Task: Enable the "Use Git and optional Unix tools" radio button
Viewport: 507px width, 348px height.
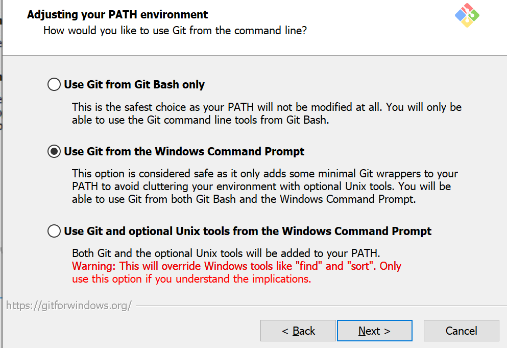Action: (54, 231)
